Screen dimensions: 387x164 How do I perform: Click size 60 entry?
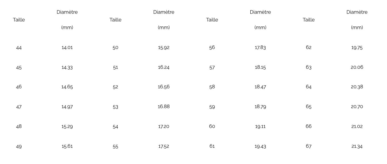[212, 127]
